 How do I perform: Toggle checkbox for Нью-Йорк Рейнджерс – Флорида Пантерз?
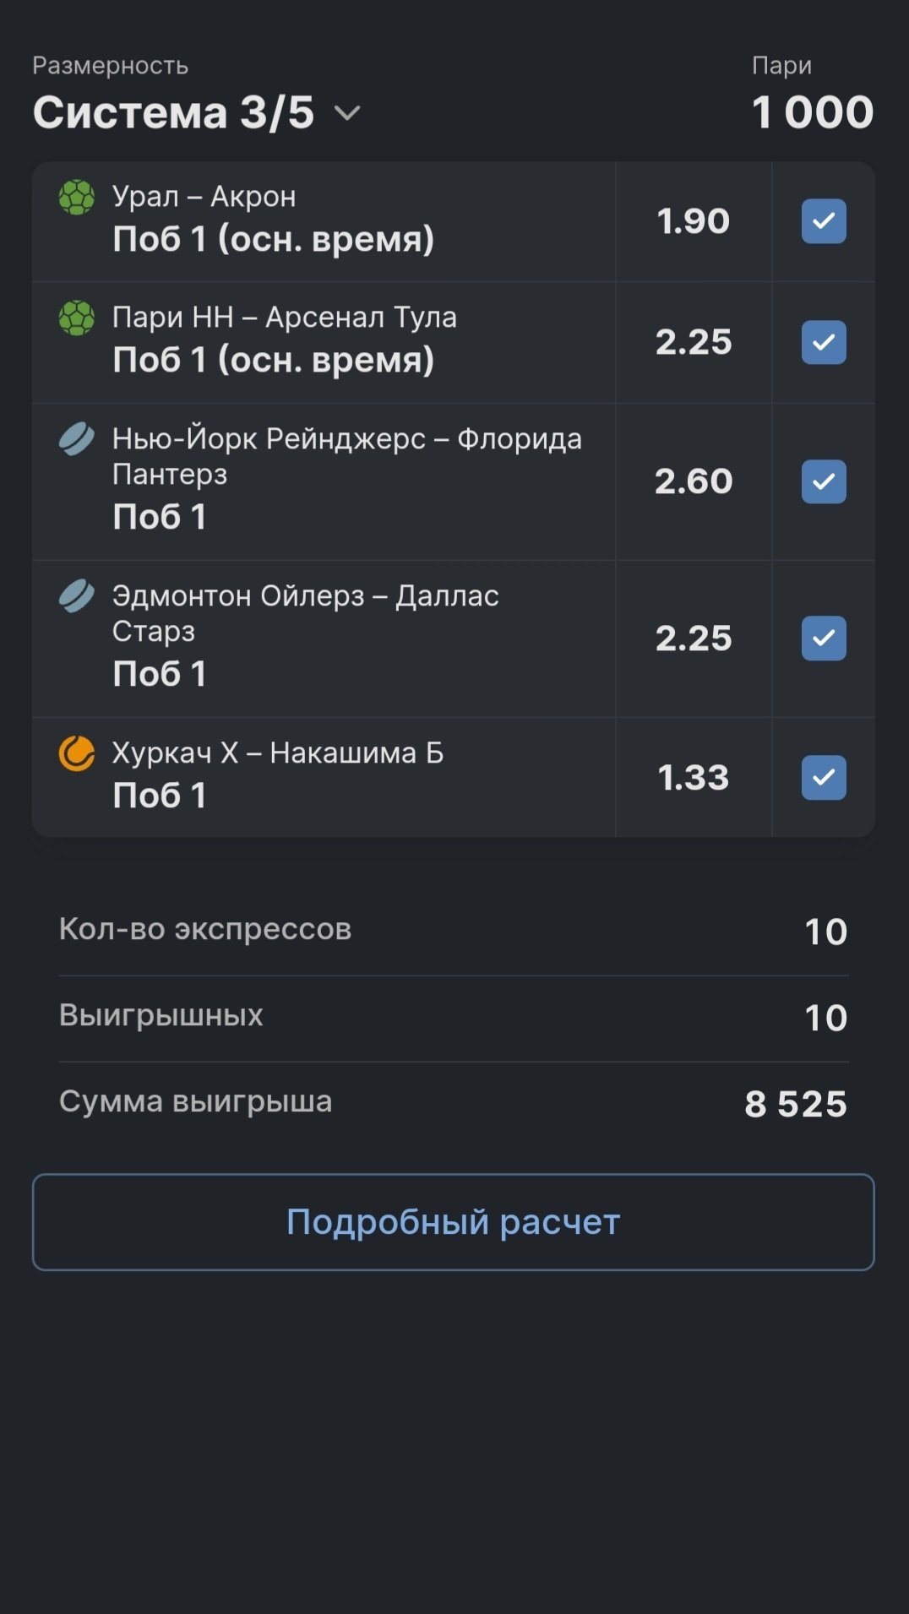[x=824, y=481]
